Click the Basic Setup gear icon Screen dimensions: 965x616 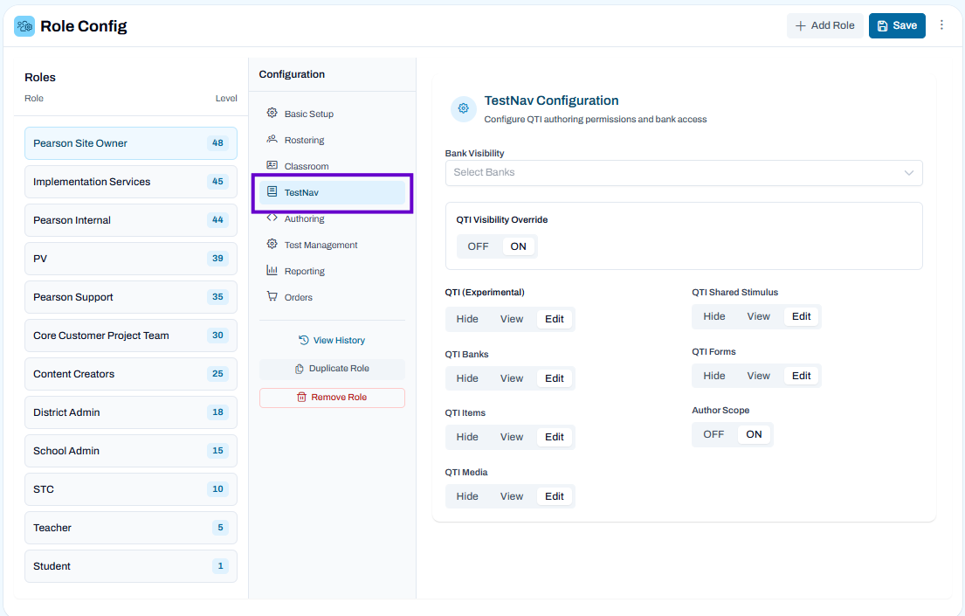pyautogui.click(x=272, y=113)
